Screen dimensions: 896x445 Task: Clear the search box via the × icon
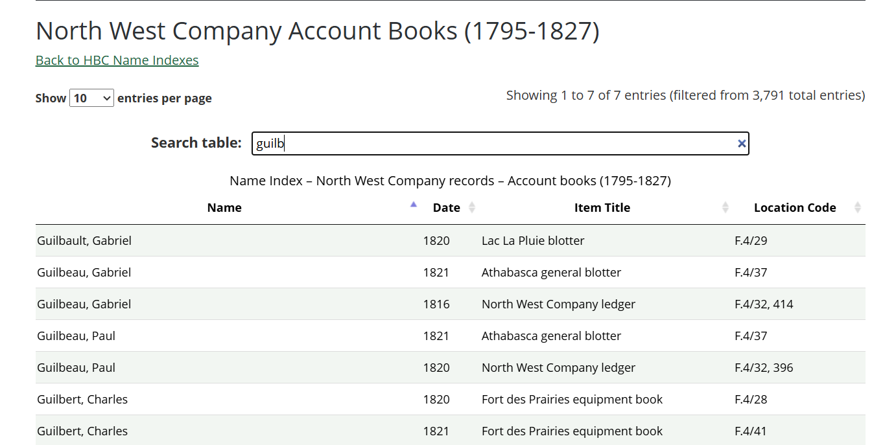click(741, 143)
